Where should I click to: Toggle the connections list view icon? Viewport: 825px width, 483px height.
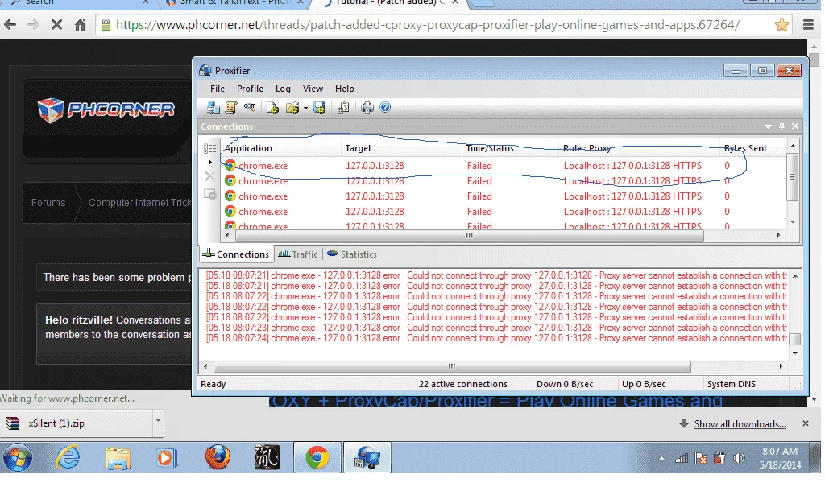tap(210, 149)
